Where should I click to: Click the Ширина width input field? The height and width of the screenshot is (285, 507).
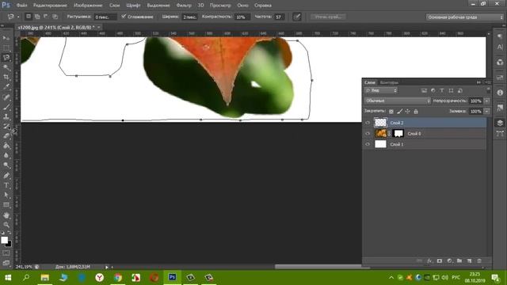[189, 17]
